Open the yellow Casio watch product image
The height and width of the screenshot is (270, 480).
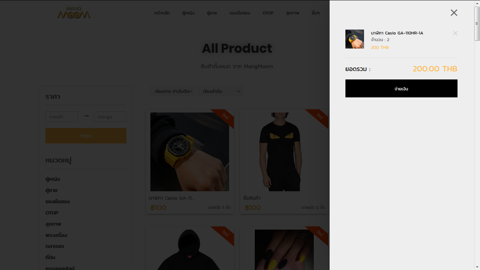click(x=190, y=152)
